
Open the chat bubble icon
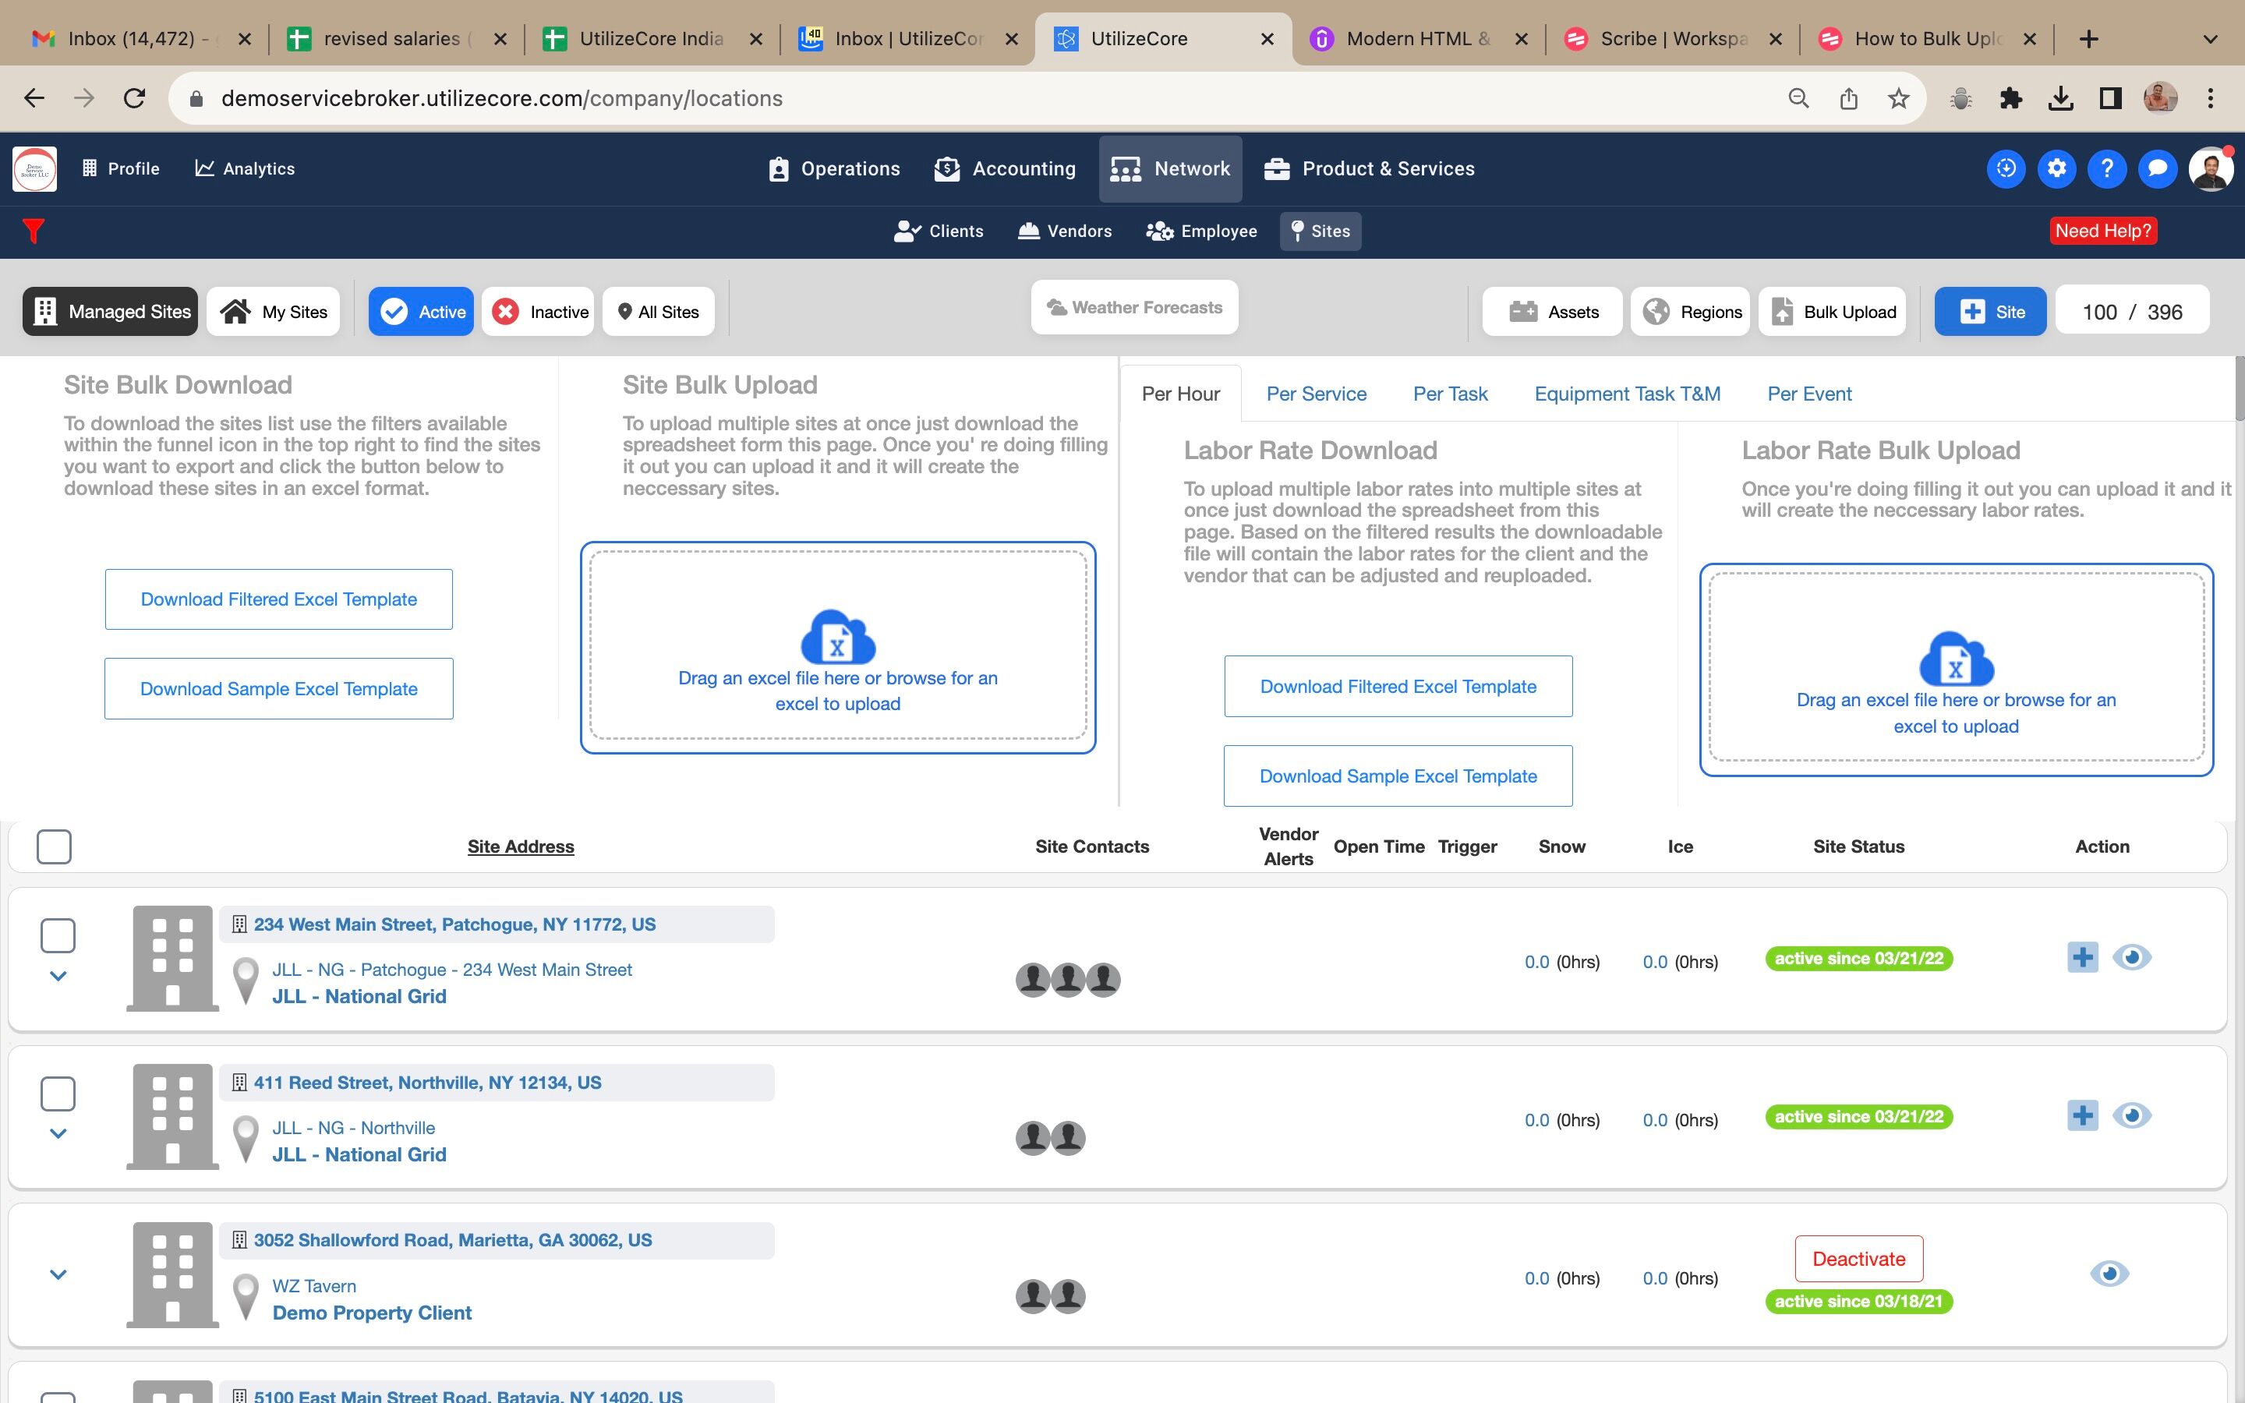pos(2157,169)
